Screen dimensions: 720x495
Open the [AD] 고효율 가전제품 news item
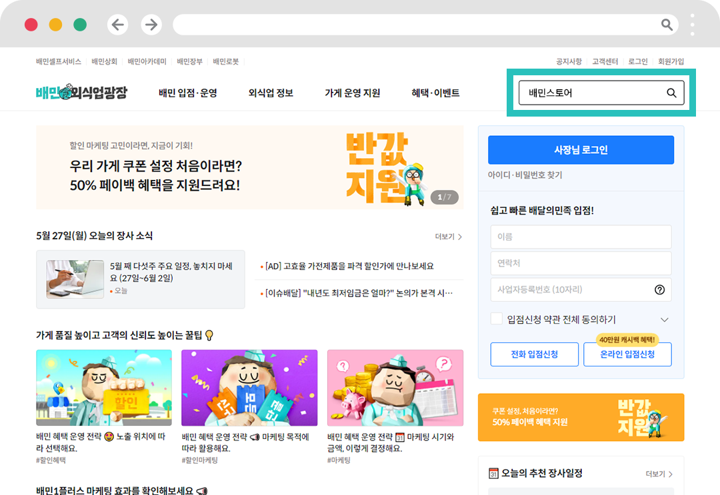(x=347, y=266)
